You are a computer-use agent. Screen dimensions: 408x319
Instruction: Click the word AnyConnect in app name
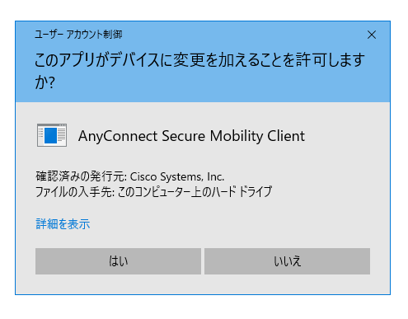(118, 137)
